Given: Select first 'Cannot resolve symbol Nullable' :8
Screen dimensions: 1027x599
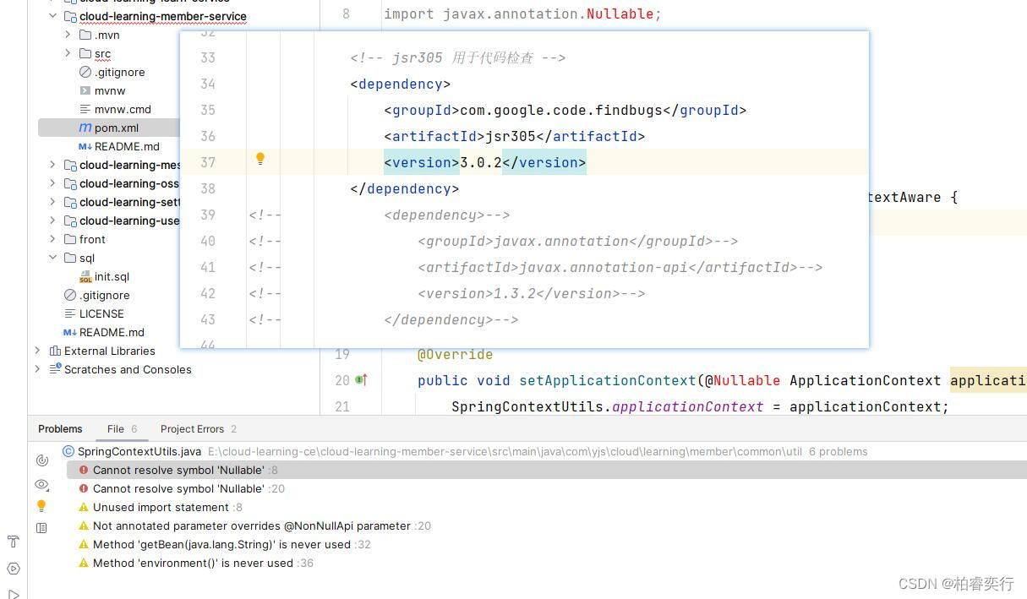Looking at the screenshot, I should (x=547, y=470).
